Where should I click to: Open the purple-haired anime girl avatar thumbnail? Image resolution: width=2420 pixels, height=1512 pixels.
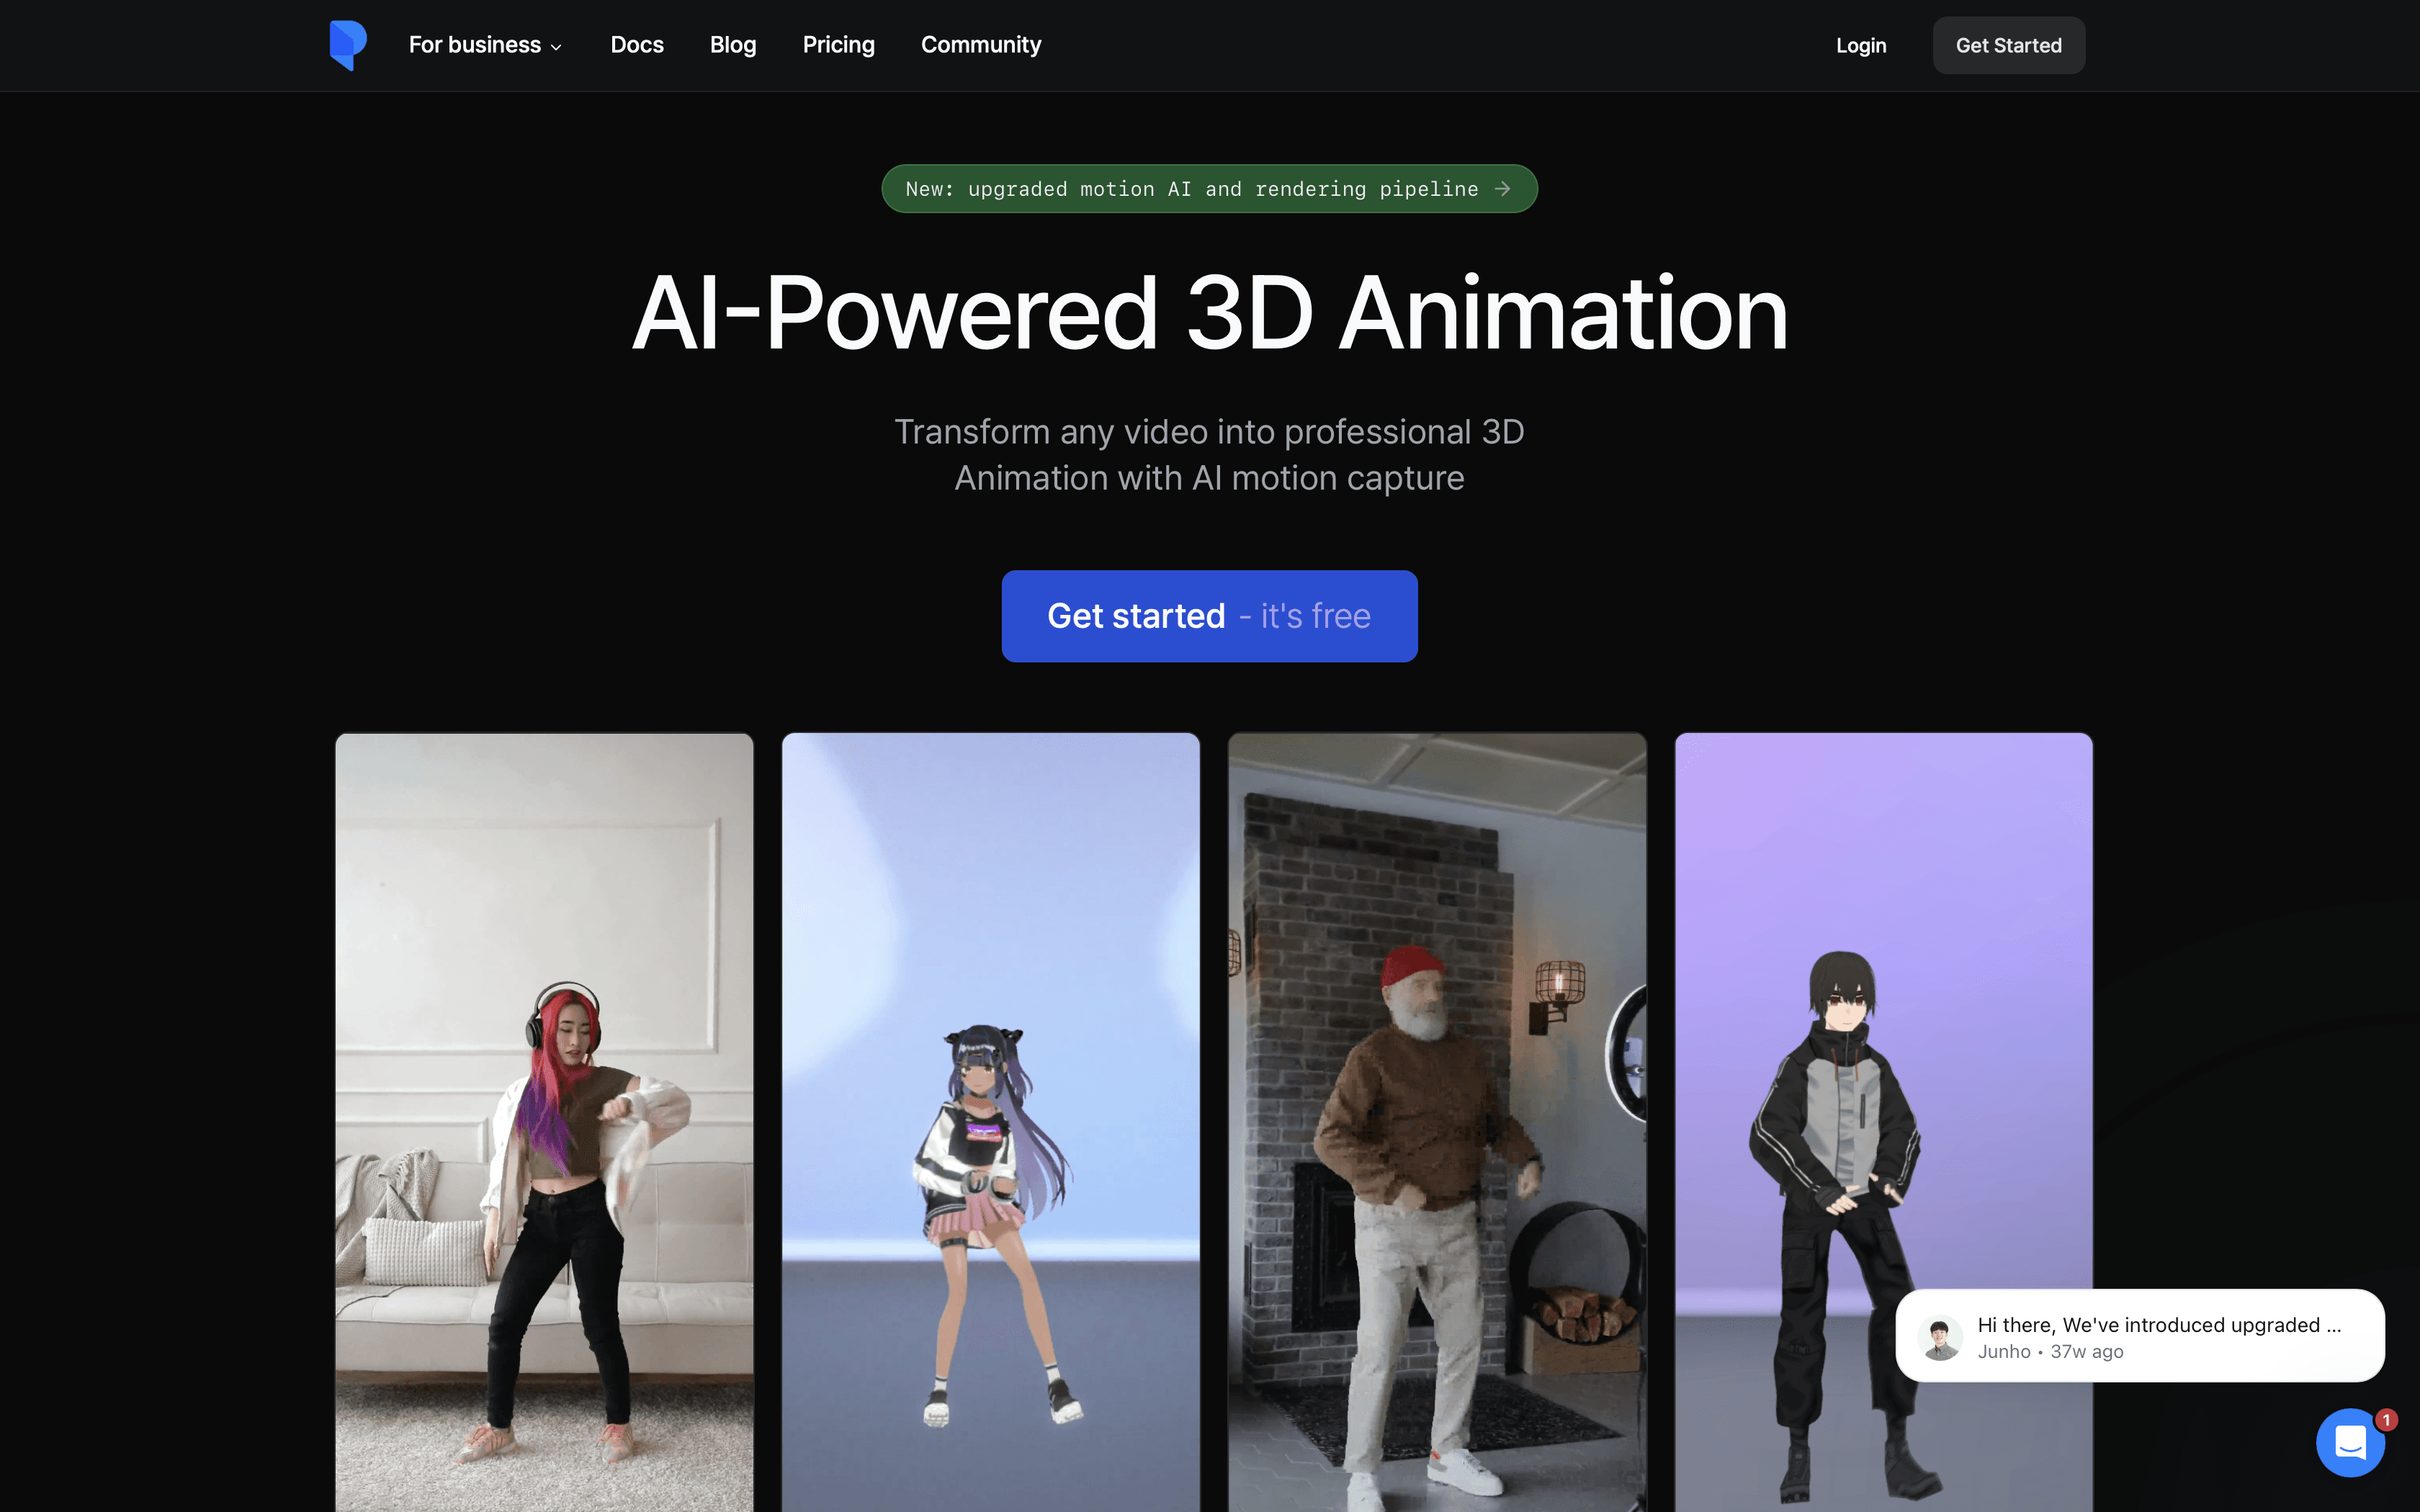[x=990, y=1122]
